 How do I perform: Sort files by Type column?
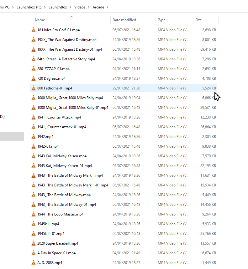(161, 20)
